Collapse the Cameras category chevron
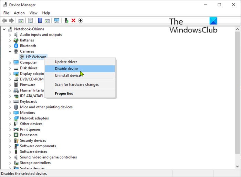Viewport: 241px width, 177px height. coord(10,51)
